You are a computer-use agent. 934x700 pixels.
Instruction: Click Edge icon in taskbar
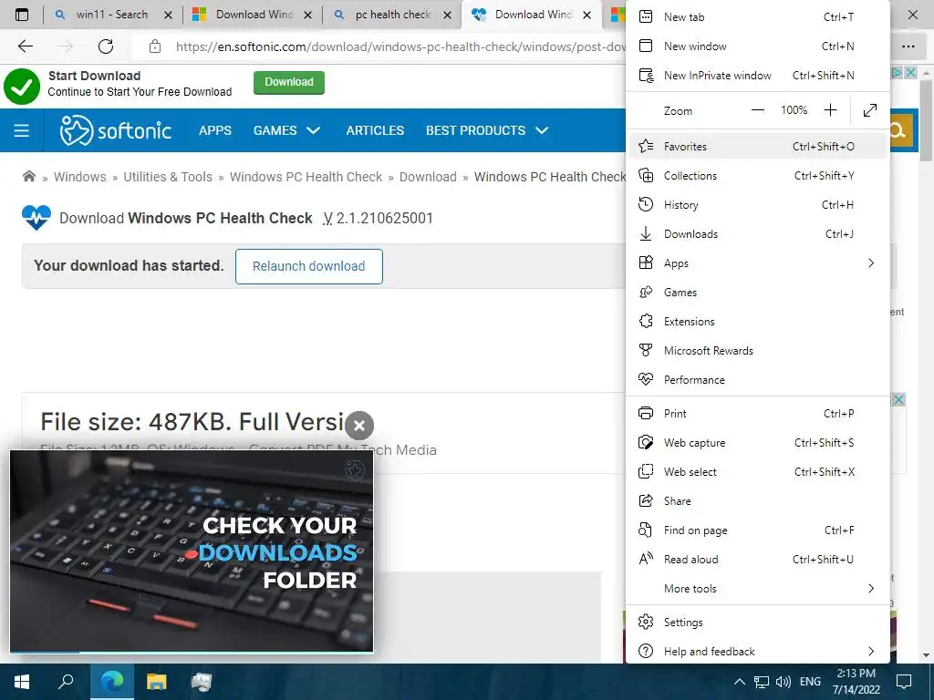[112, 682]
